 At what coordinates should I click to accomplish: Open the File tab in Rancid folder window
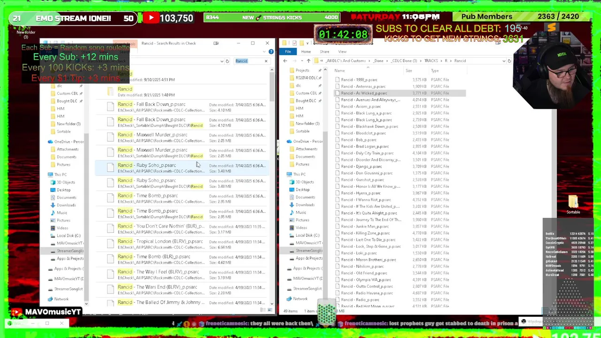pyautogui.click(x=288, y=52)
